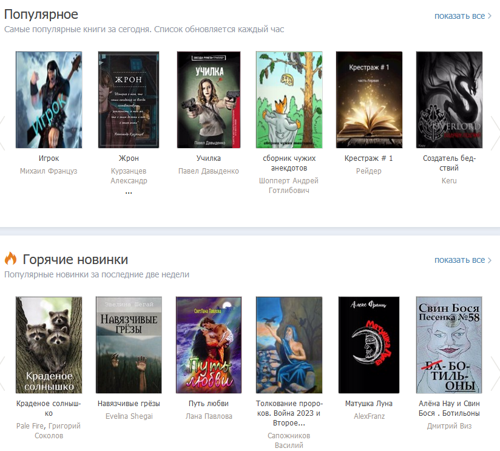The width and height of the screenshot is (500, 451).
Task: Open author Лана Павлова
Action: click(x=209, y=416)
